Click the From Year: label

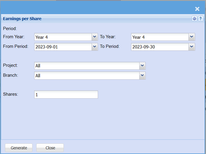coord(14,37)
